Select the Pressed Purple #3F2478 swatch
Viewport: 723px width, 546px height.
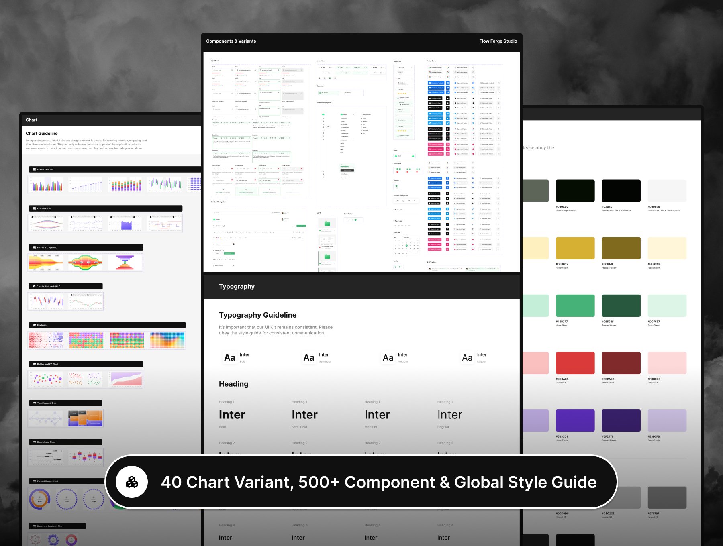[x=621, y=420]
